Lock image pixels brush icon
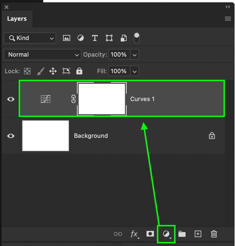Image resolution: width=235 pixels, height=246 pixels. coord(41,71)
